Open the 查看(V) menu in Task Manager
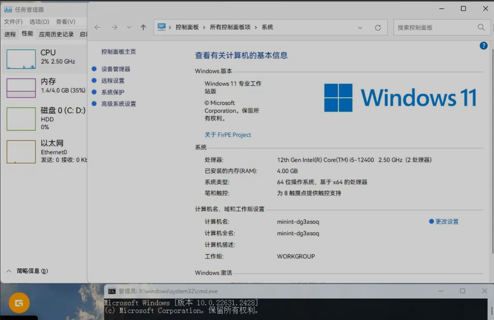This screenshot has height=320, width=494. (x=66, y=22)
